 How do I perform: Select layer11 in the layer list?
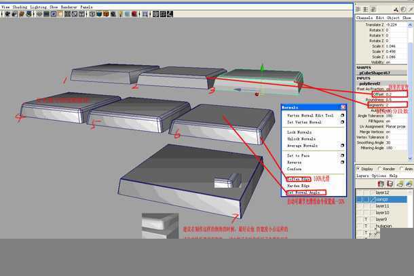382,205
